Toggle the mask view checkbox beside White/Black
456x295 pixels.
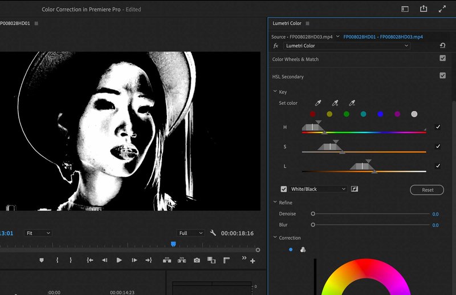click(284, 189)
